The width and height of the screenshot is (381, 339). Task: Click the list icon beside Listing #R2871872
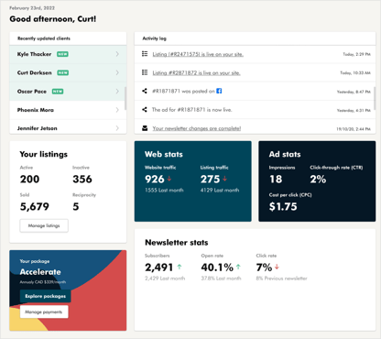pos(145,72)
